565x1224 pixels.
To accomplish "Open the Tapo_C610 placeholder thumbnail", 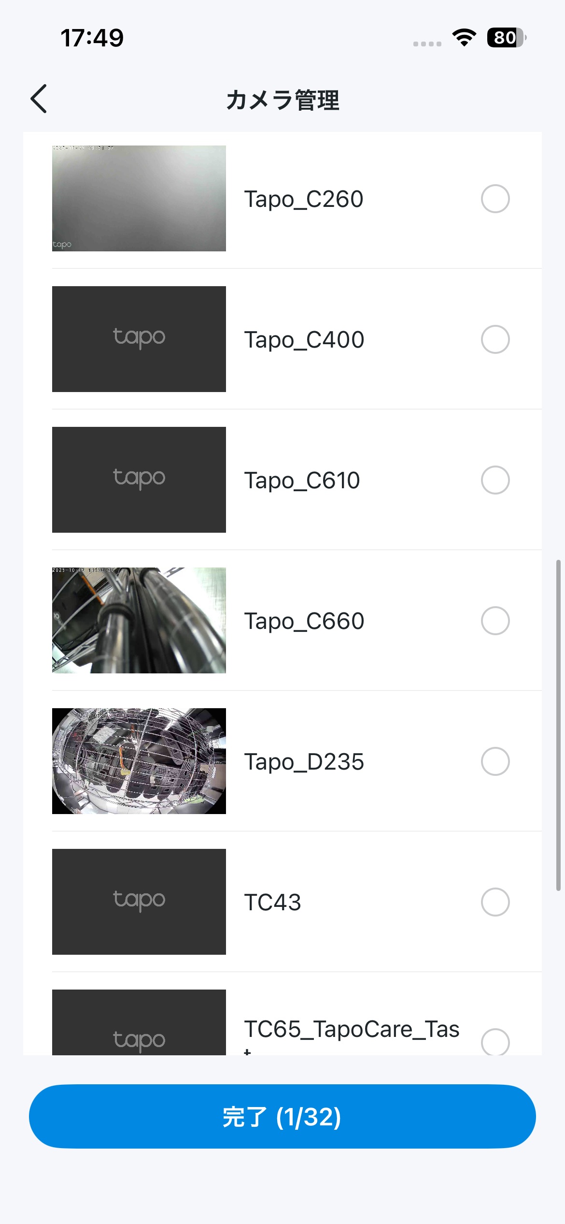I will (x=139, y=480).
